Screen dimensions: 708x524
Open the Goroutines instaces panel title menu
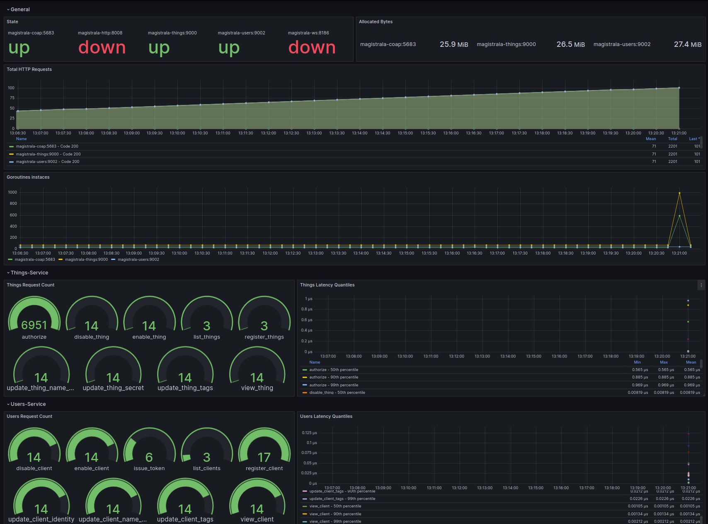[x=28, y=177]
